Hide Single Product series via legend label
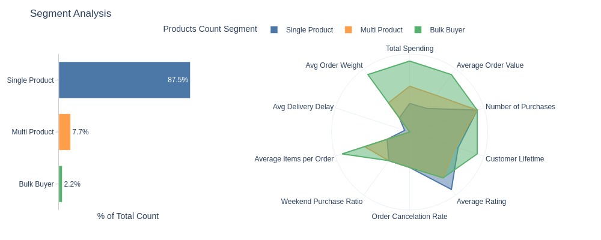601x240 pixels. tap(310, 30)
